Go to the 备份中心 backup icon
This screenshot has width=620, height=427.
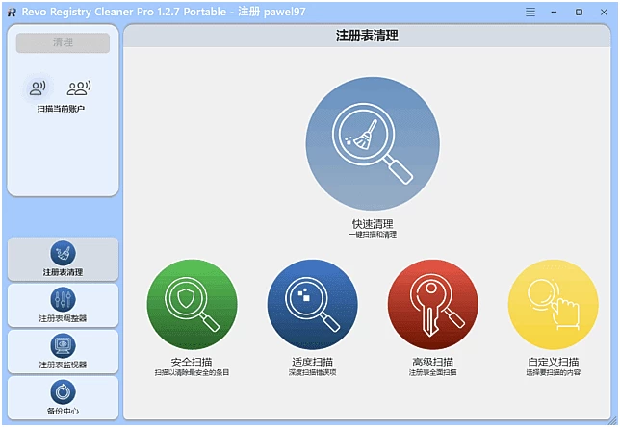point(63,391)
